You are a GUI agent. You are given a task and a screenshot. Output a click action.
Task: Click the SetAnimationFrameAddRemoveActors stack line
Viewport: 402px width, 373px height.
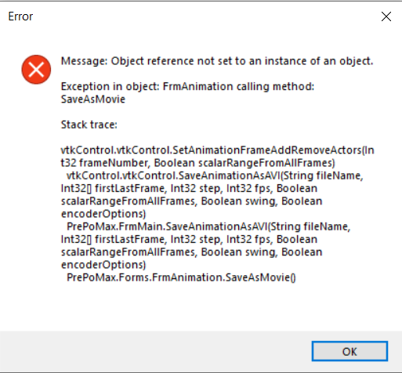[x=218, y=150]
